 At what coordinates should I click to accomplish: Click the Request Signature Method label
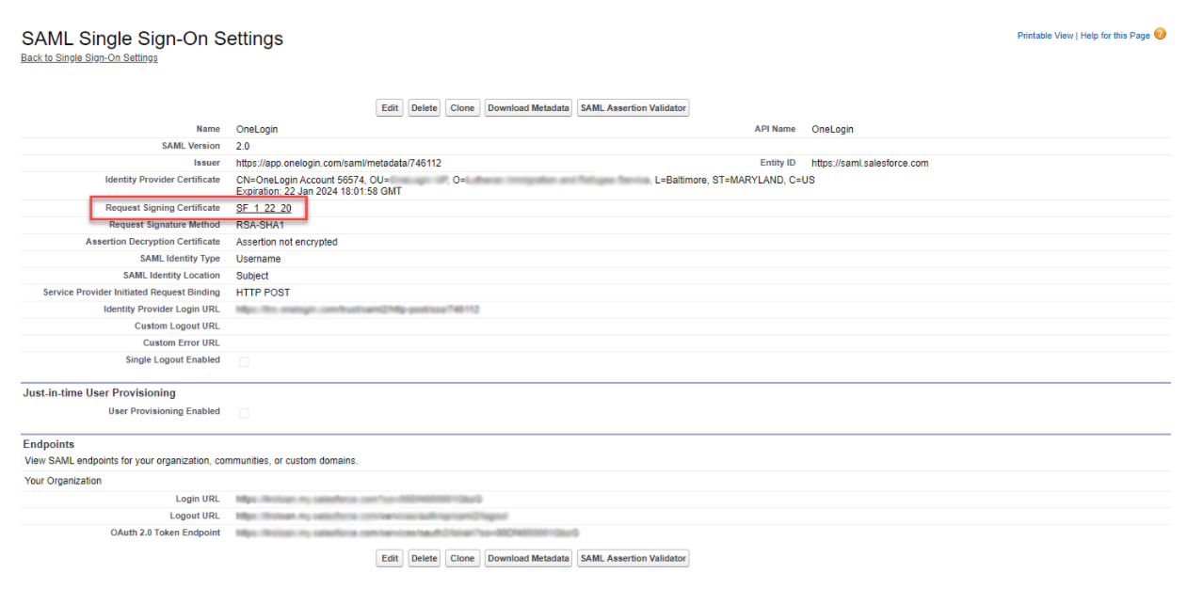[165, 225]
